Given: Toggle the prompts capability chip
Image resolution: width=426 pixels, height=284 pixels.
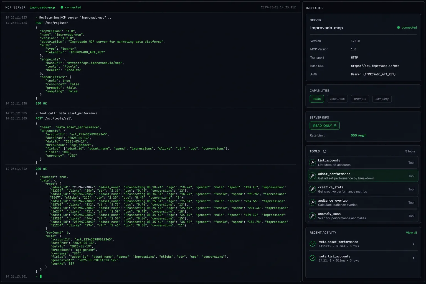Looking at the screenshot, I should pyautogui.click(x=360, y=99).
